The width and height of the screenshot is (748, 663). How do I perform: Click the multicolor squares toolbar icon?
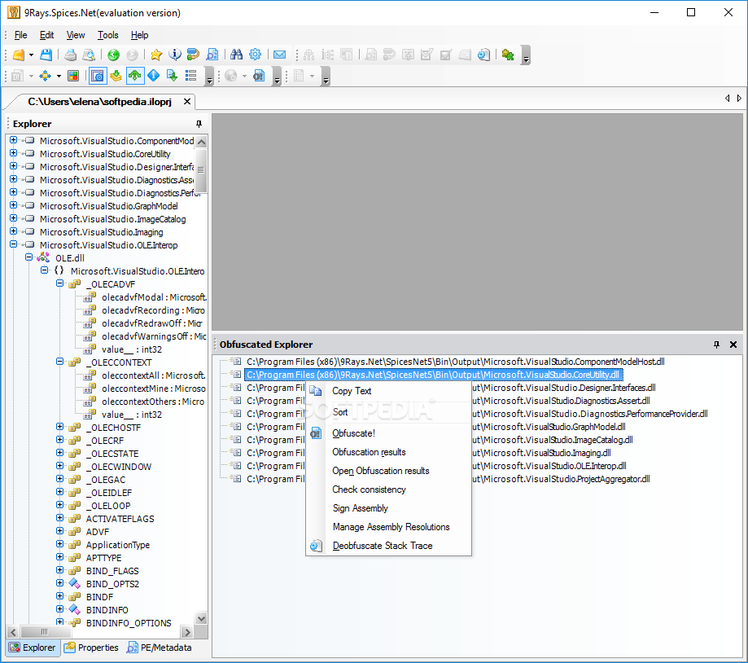(73, 76)
